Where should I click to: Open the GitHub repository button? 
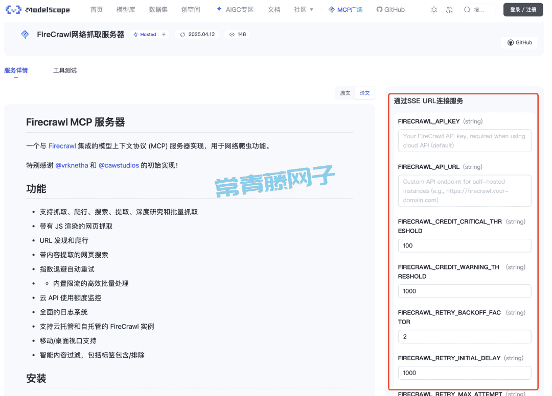pos(520,42)
